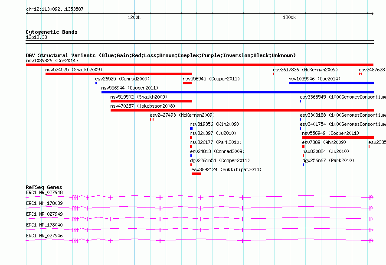This screenshot has height=265, width=386.
Task: Open the esv3401754 (1000GenomesConsortium) label
Action: tap(343, 124)
